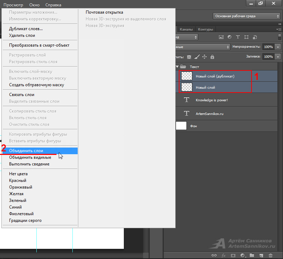The image size is (283, 259).
Task: Select the Фон layer white thumbnail
Action: pos(181,126)
